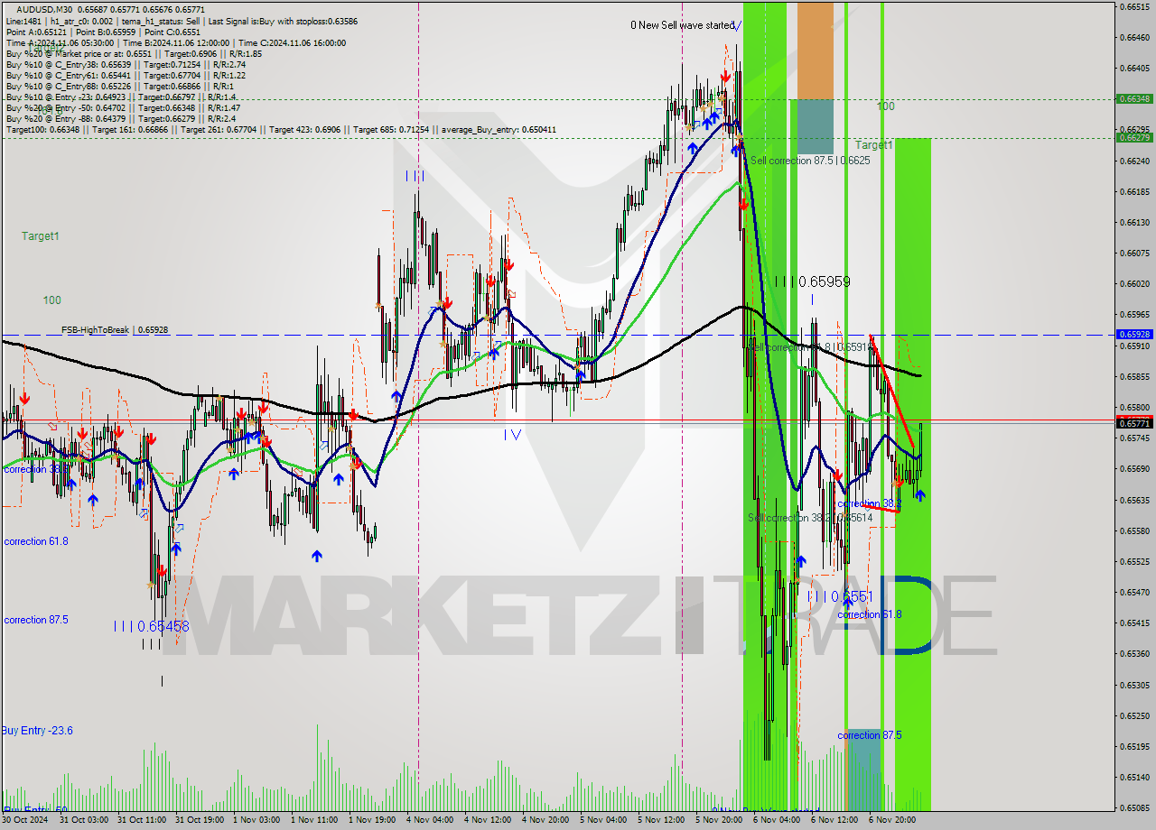This screenshot has height=830, width=1156.
Task: Click the 0.65085 price scale value
Action: (x=1134, y=807)
